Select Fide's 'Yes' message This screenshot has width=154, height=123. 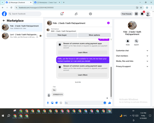[x=54, y=90]
